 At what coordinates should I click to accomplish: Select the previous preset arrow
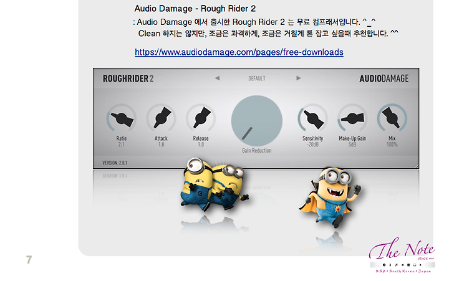point(218,78)
